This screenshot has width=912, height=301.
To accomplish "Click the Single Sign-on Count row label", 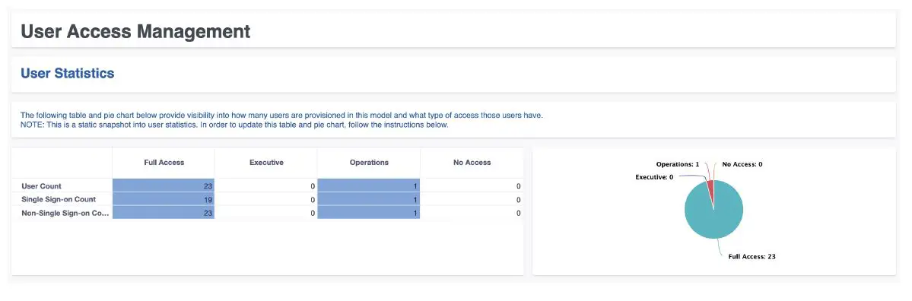I will click(58, 199).
